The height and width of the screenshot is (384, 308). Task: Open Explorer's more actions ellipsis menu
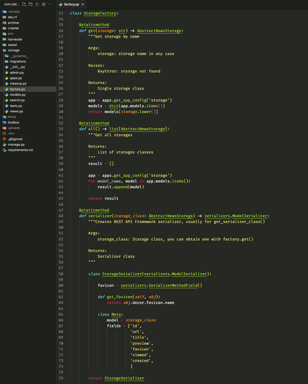(x=50, y=5)
